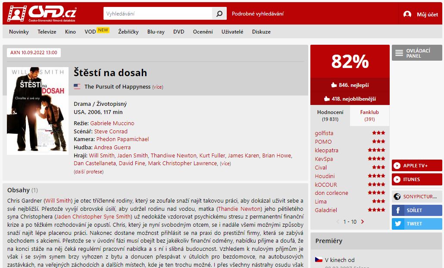Screen dimensions: 444x268
Task: Expand (další profese) credits
Action: point(89,172)
